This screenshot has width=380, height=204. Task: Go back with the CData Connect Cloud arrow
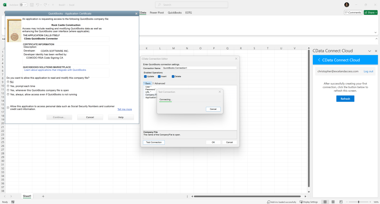click(x=319, y=60)
